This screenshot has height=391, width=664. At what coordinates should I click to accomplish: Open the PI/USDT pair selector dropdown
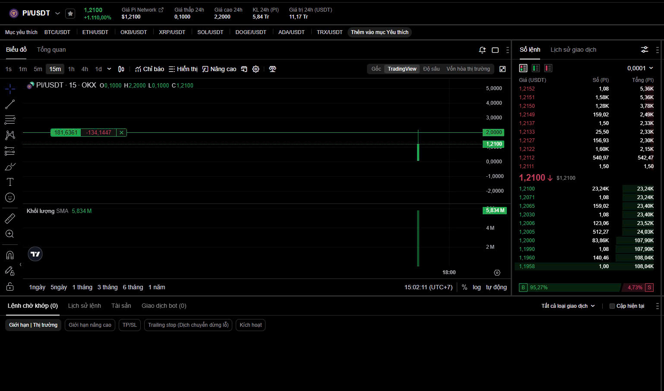(x=57, y=13)
